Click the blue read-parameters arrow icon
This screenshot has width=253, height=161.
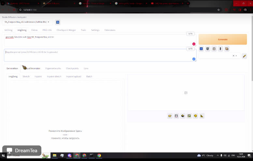click(201, 49)
